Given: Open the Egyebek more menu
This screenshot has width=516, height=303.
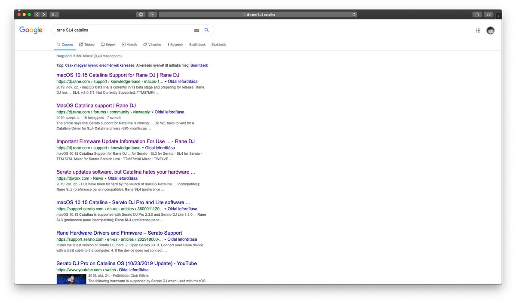Looking at the screenshot, I should [x=175, y=45].
